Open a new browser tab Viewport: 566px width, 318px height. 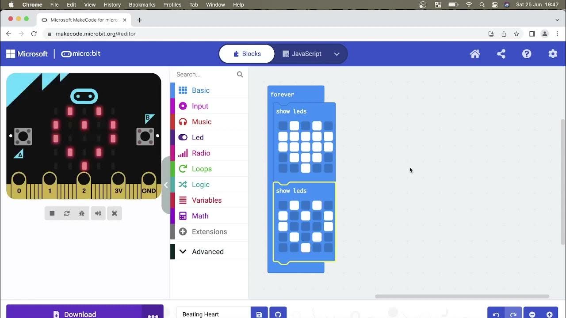(139, 20)
